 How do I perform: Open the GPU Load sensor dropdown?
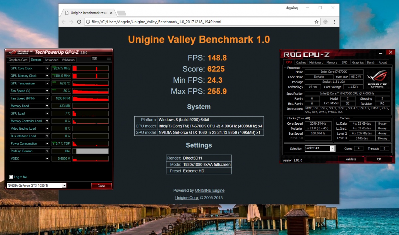pyautogui.click(x=48, y=113)
